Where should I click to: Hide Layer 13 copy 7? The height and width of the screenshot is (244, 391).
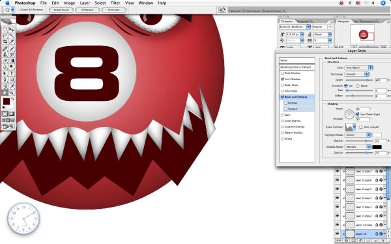(338, 171)
